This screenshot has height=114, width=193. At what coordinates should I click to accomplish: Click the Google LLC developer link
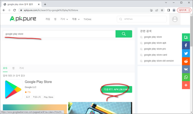31,87
